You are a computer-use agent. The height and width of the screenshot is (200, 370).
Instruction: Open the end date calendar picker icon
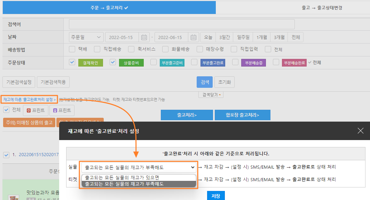coord(194,37)
